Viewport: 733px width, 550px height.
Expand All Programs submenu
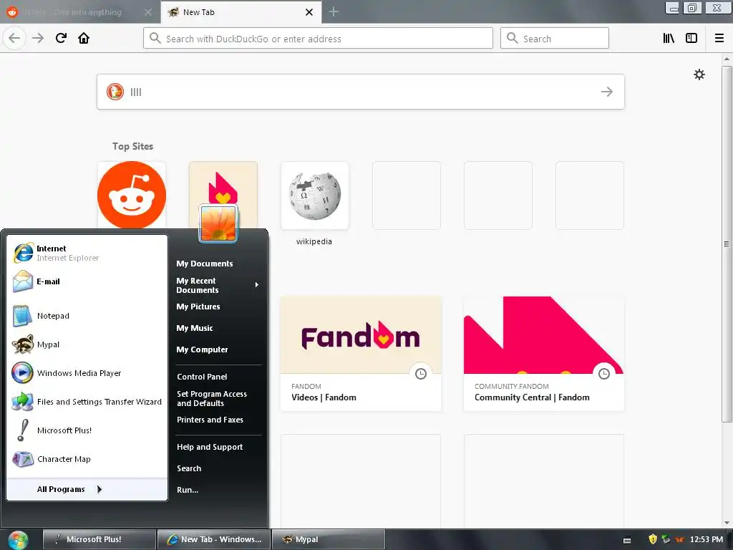click(87, 489)
